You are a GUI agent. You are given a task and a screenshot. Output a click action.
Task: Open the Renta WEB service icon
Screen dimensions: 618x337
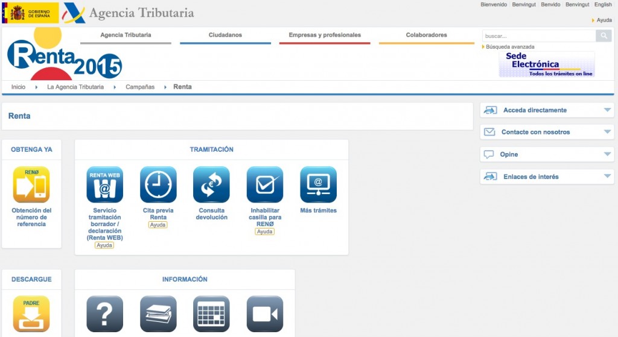[104, 184]
